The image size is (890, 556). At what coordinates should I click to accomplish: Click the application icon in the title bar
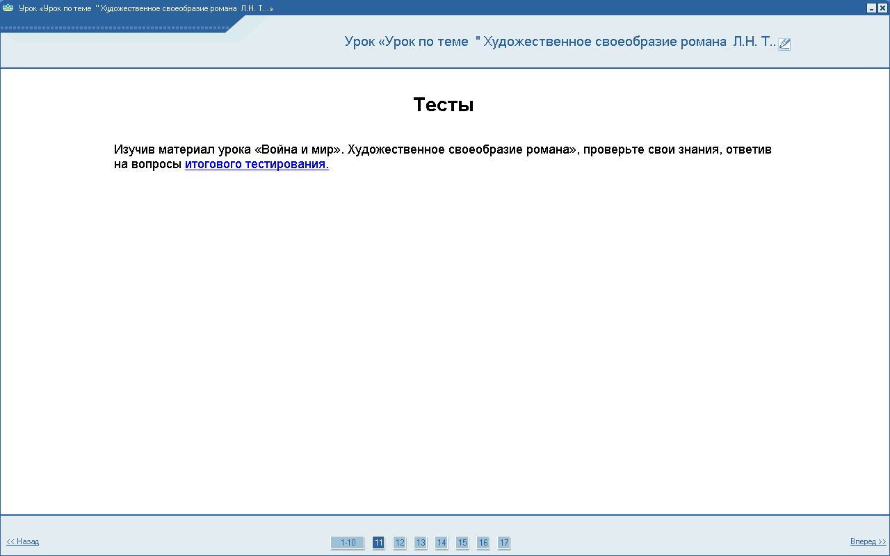[8, 7]
